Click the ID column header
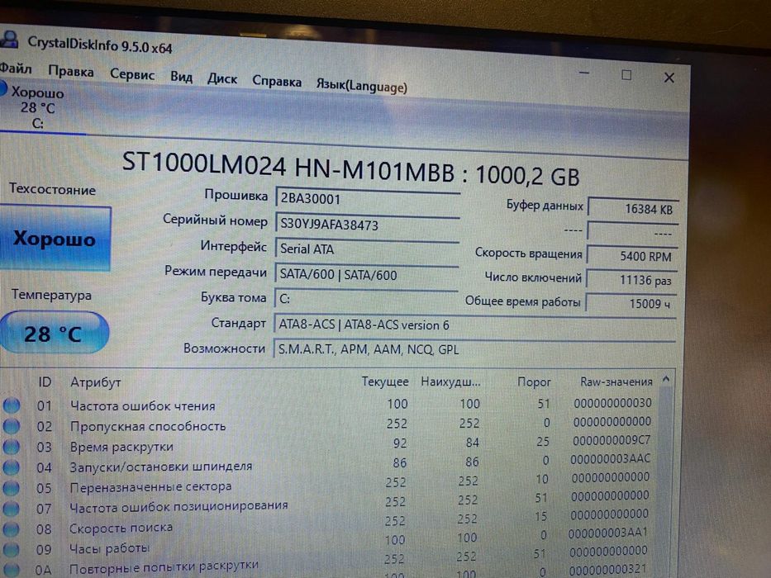Image resolution: width=771 pixels, height=578 pixels. [x=45, y=381]
